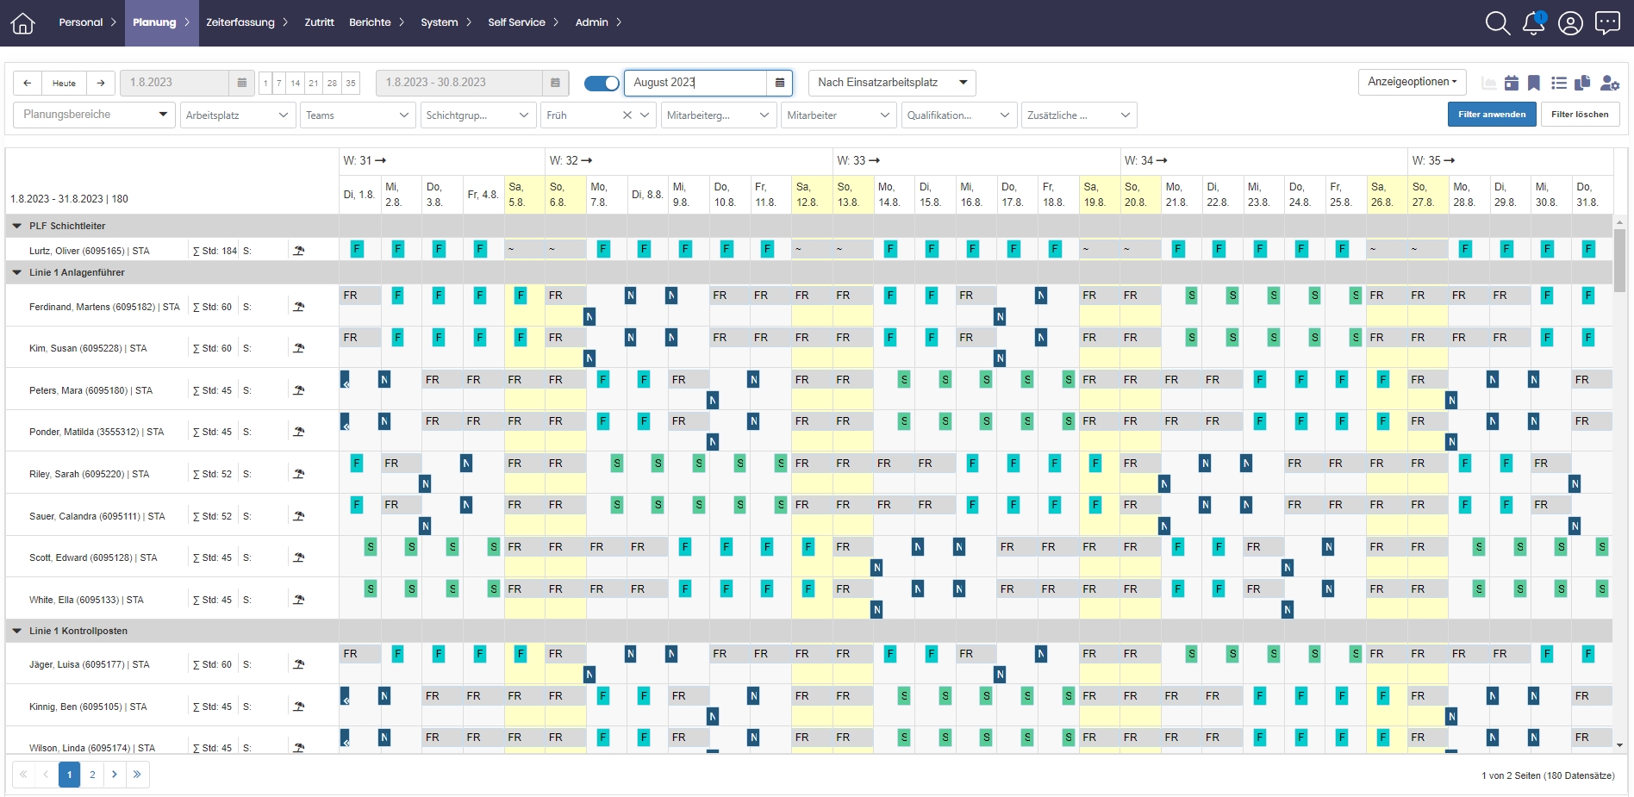Open the search magnifier icon
This screenshot has width=1634, height=797.
coord(1497,23)
